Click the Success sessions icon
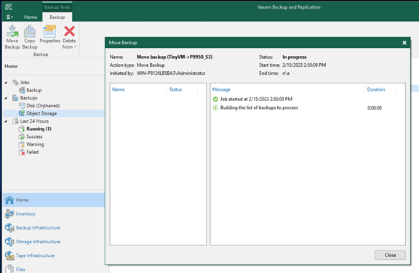This screenshot has width=419, height=273. 22,136
